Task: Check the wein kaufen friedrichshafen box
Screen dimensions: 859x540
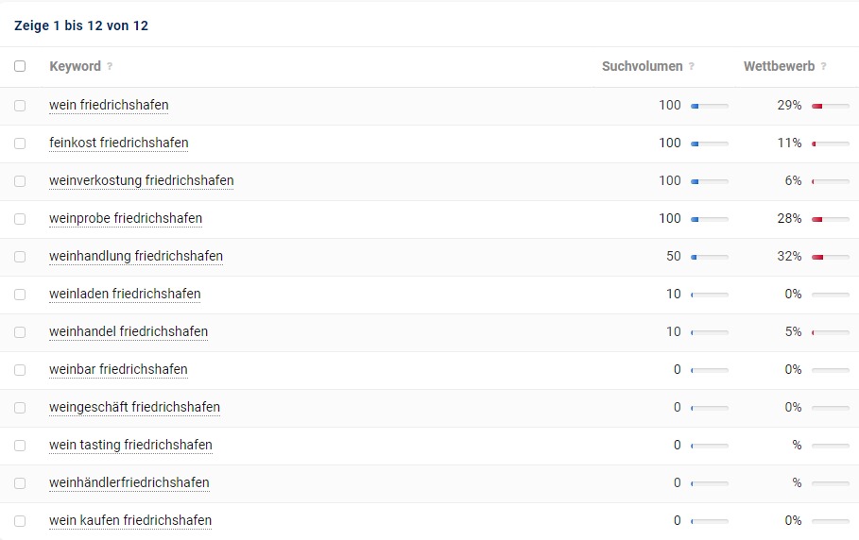Action: click(x=20, y=521)
